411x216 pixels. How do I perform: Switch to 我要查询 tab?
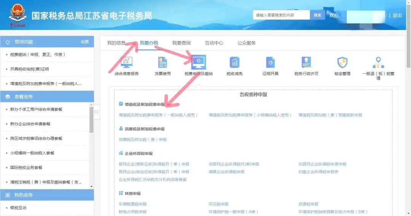pos(182,43)
